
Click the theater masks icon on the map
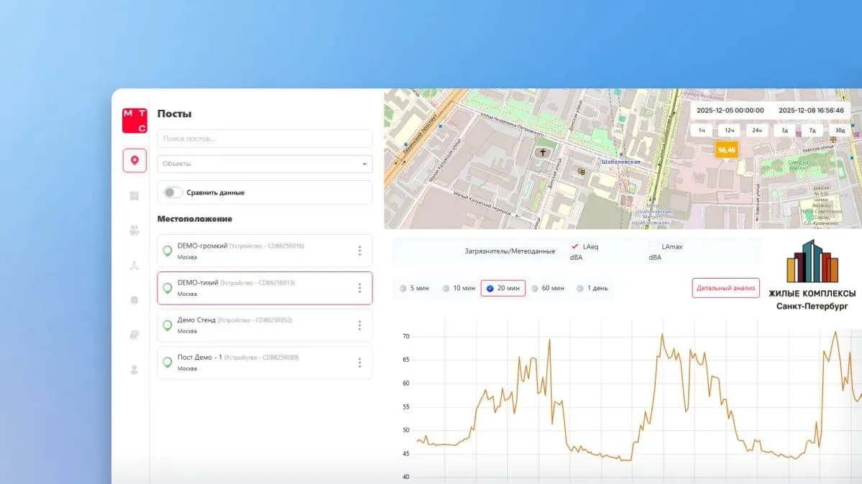pos(581,172)
